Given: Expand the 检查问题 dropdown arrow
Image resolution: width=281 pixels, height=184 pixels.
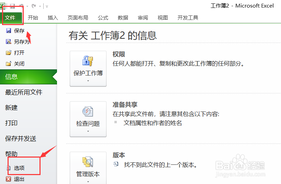Looking at the screenshot, I should (x=88, y=131).
